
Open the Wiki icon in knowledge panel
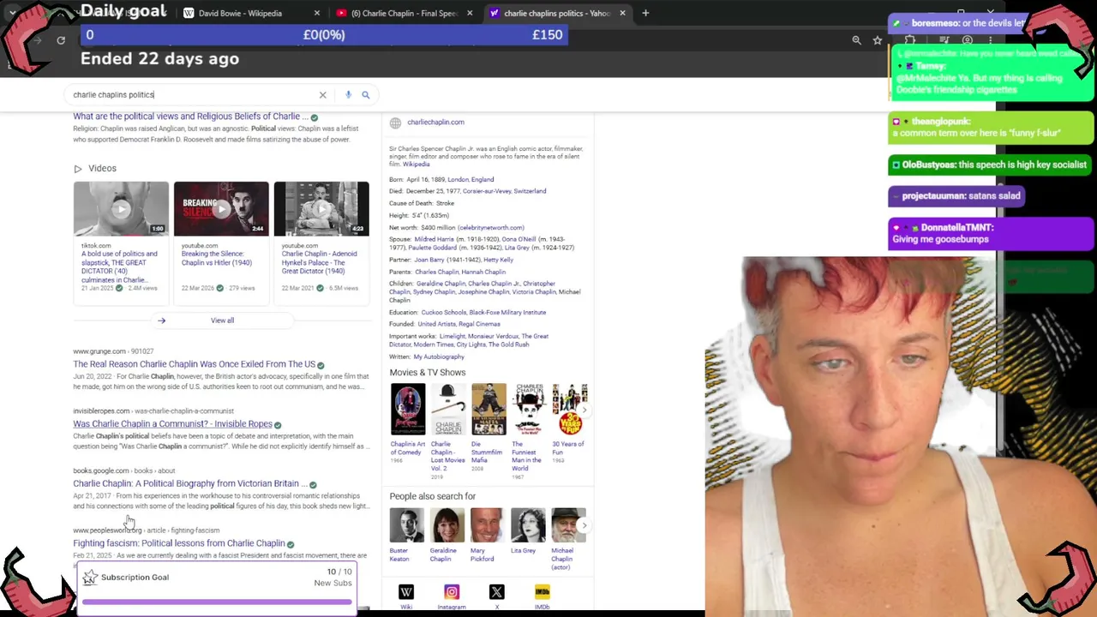click(406, 592)
